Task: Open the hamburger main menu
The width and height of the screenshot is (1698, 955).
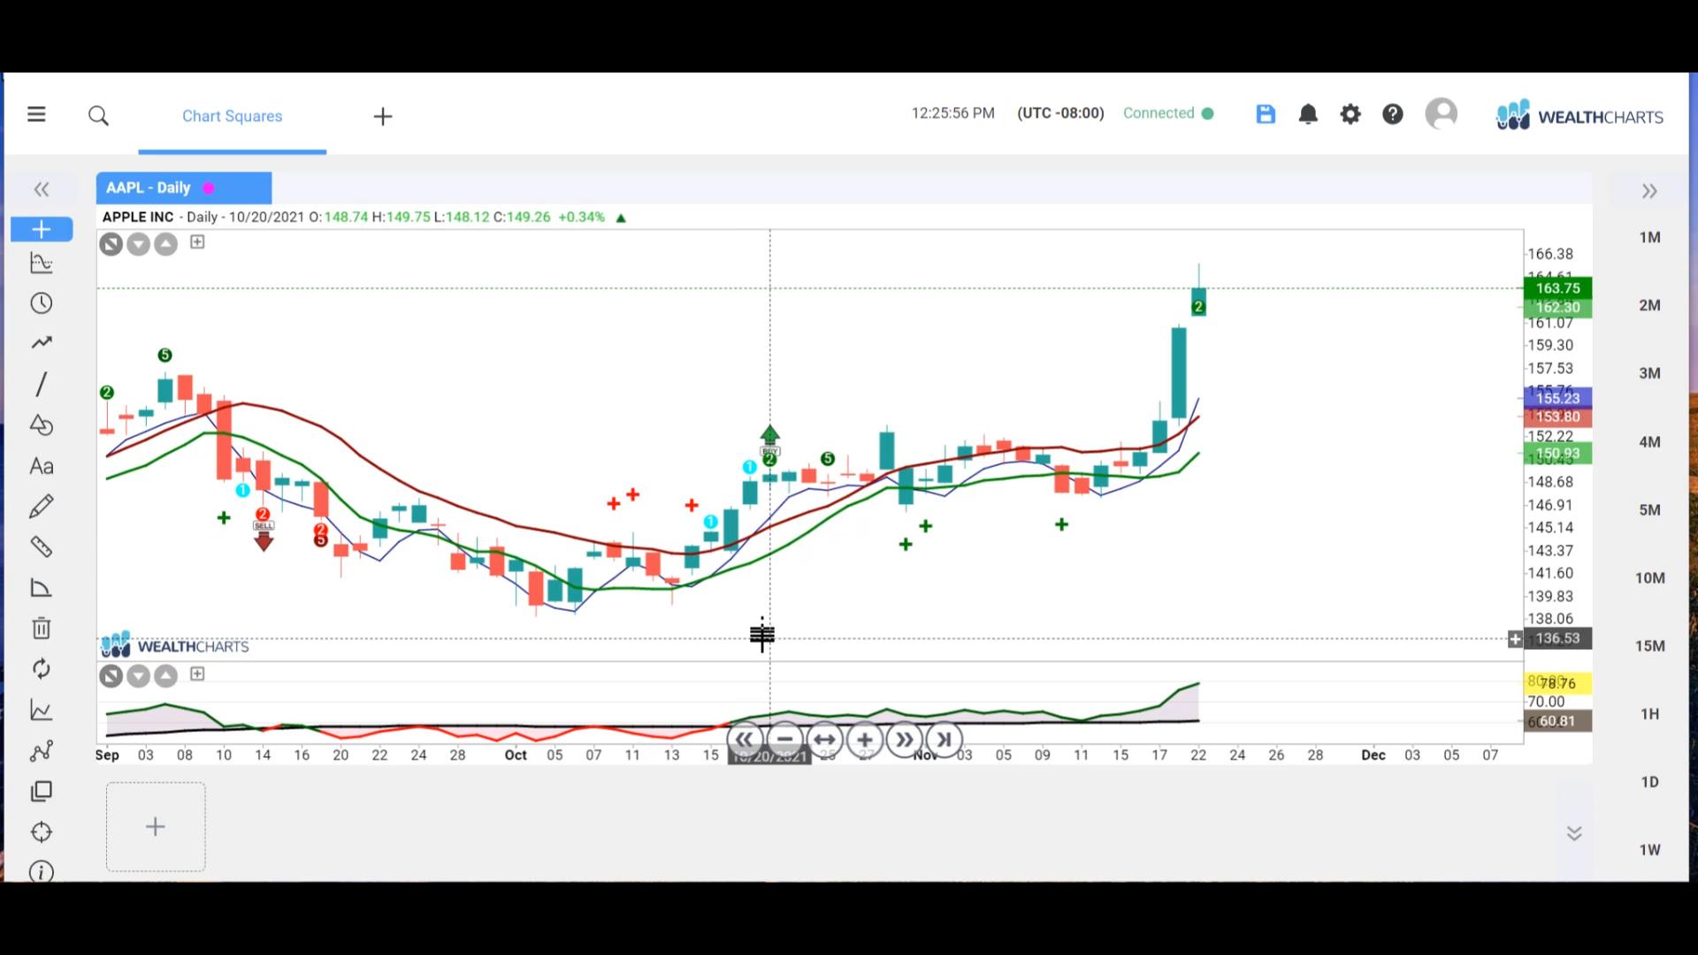Action: [36, 114]
